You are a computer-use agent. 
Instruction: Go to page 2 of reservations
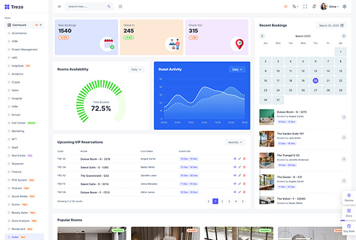(222, 201)
